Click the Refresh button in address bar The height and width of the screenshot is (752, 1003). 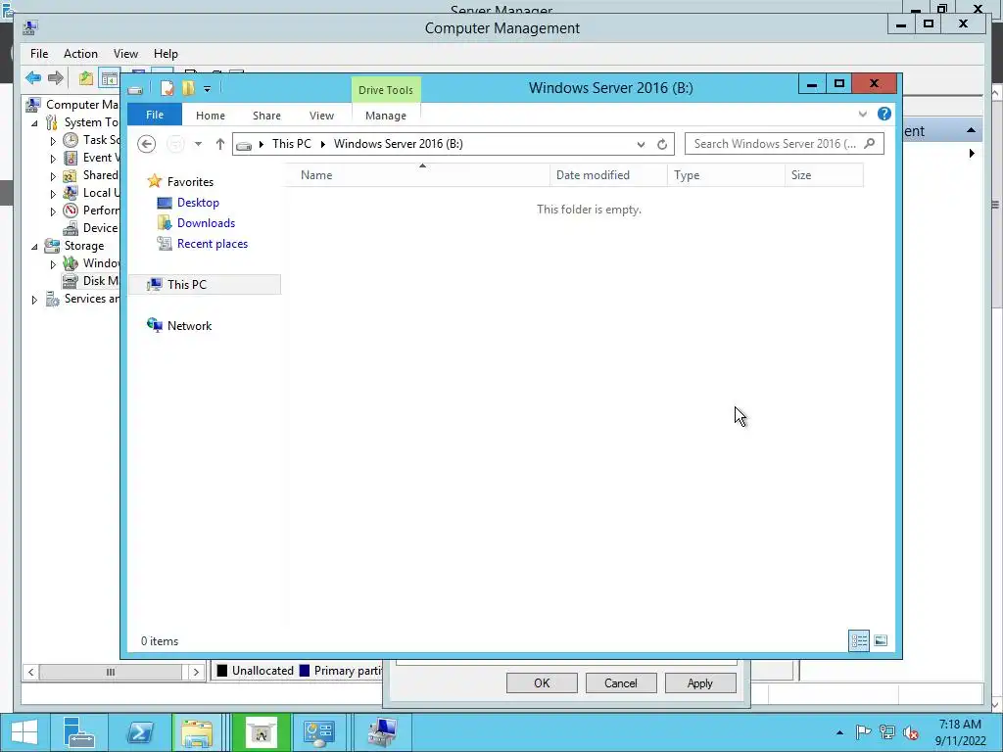tap(662, 144)
